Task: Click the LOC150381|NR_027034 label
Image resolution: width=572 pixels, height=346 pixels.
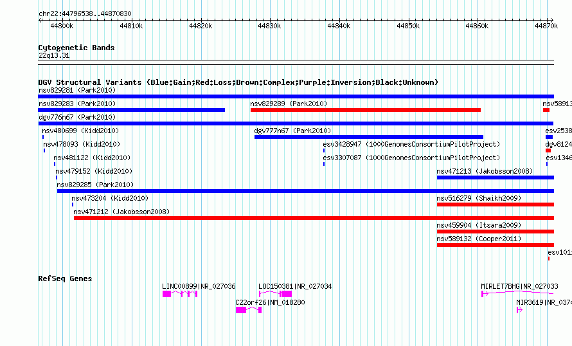Action: pyautogui.click(x=295, y=286)
